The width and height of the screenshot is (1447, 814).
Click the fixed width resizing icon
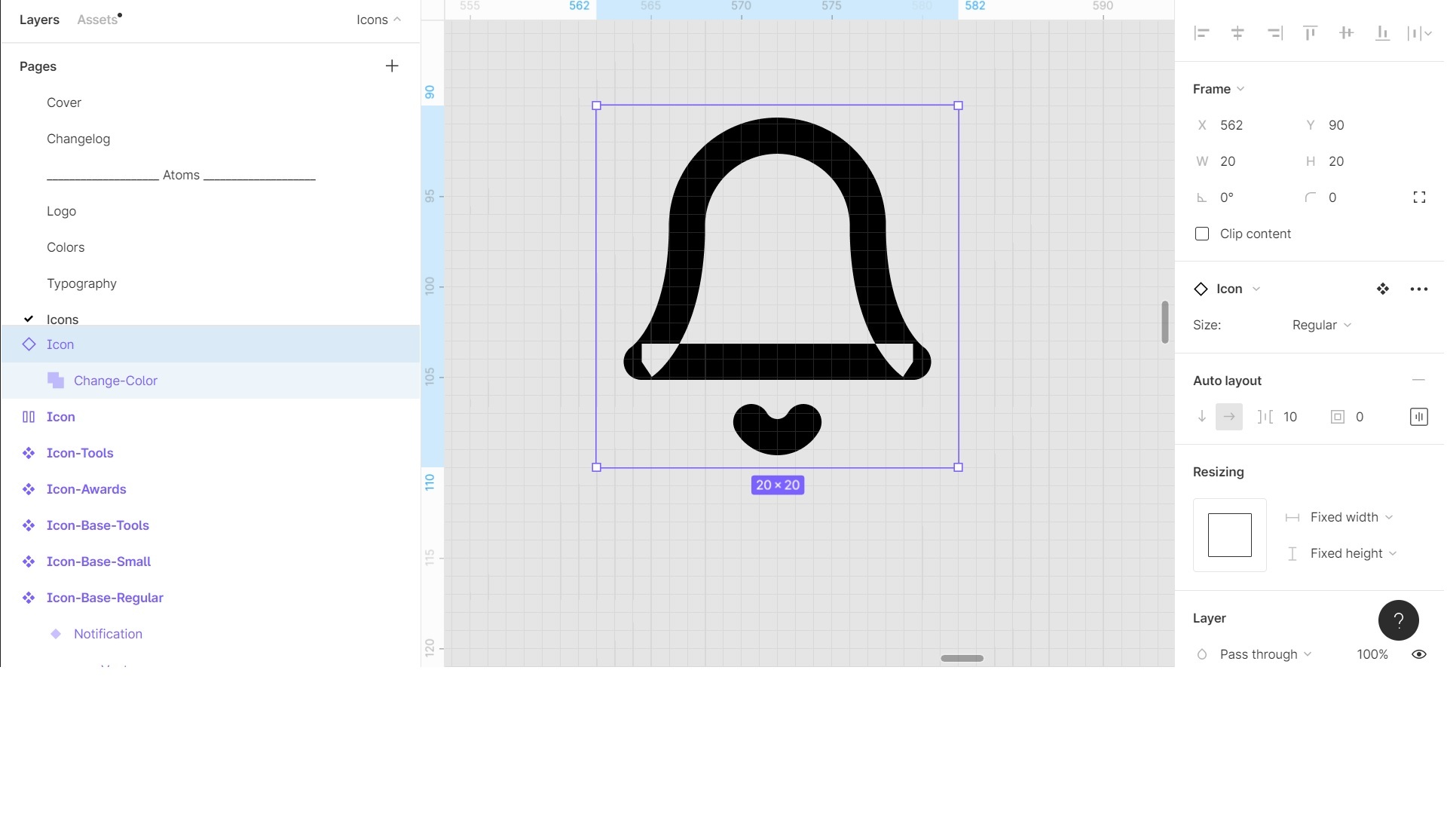pos(1292,516)
